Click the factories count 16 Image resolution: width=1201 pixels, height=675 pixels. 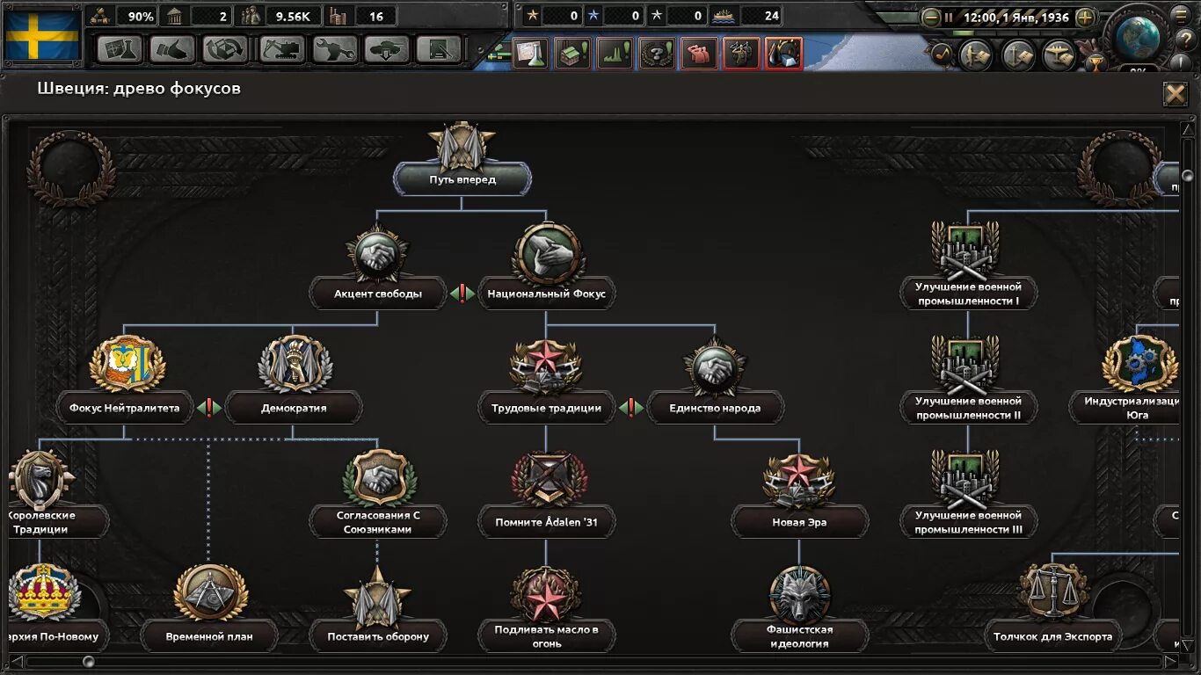(375, 16)
